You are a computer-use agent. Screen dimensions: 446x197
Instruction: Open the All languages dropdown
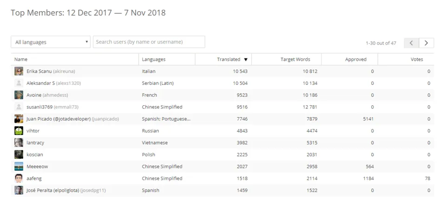click(51, 42)
